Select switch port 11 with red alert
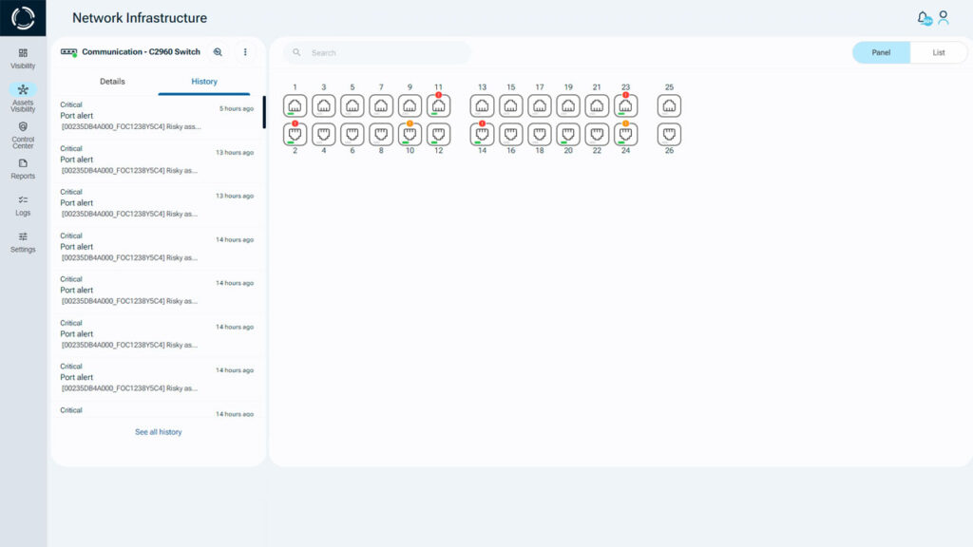The image size is (973, 547). pyautogui.click(x=438, y=106)
